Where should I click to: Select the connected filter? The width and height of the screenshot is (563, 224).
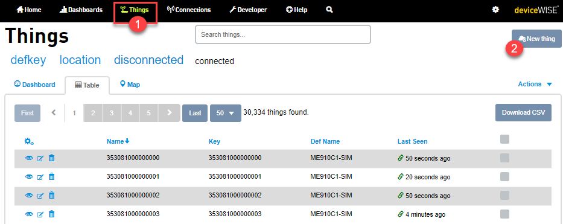(x=214, y=62)
